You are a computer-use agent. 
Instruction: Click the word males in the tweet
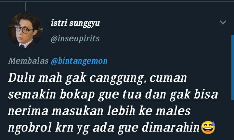point(173,111)
